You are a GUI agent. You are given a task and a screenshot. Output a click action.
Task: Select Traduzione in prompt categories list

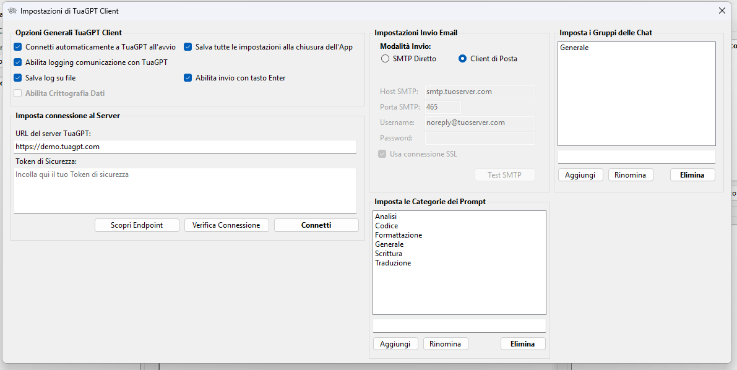[x=393, y=263]
